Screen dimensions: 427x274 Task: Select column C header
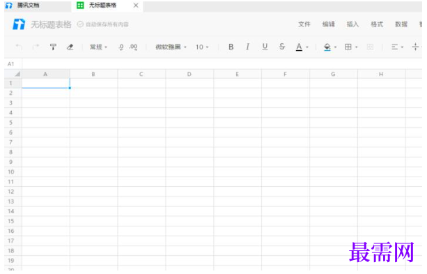(141, 74)
